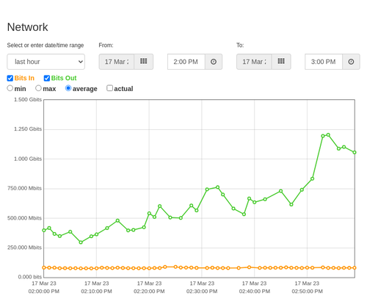
Task: Click the '02:10:00 PM' time axis label
Action: point(96,292)
